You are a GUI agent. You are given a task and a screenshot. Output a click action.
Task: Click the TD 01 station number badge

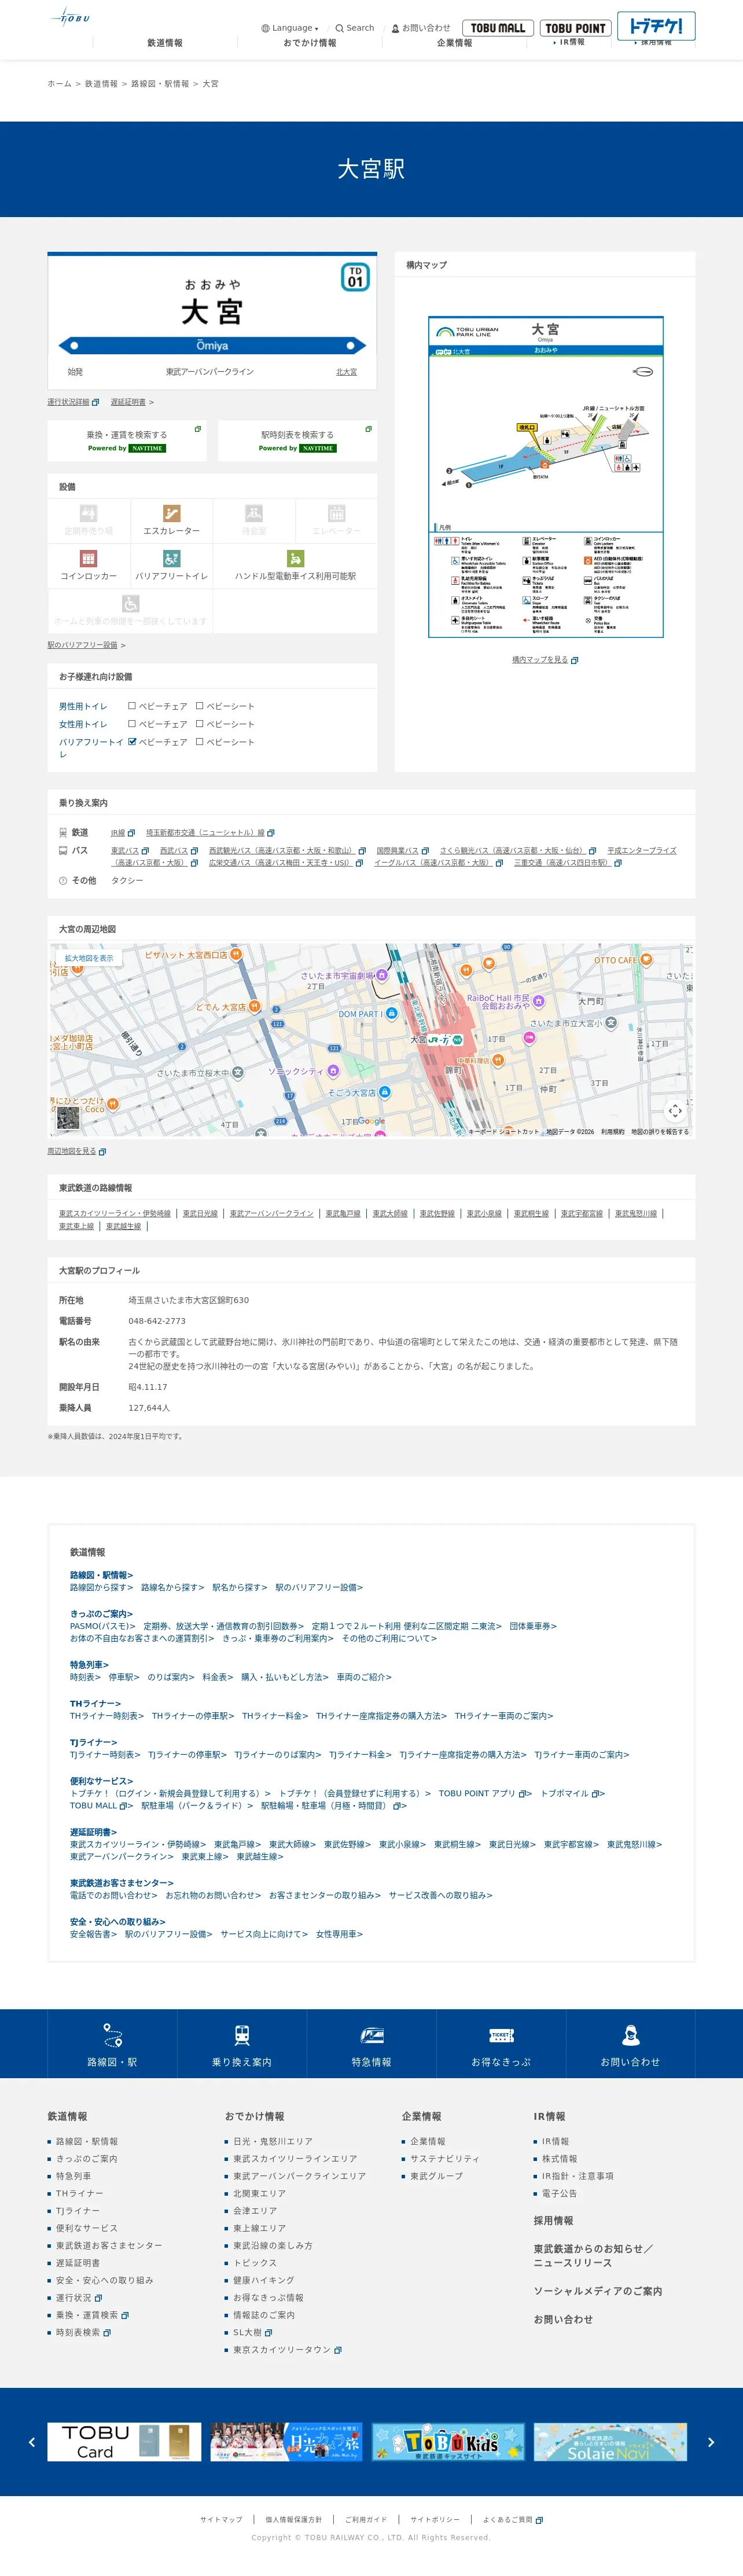tap(355, 277)
